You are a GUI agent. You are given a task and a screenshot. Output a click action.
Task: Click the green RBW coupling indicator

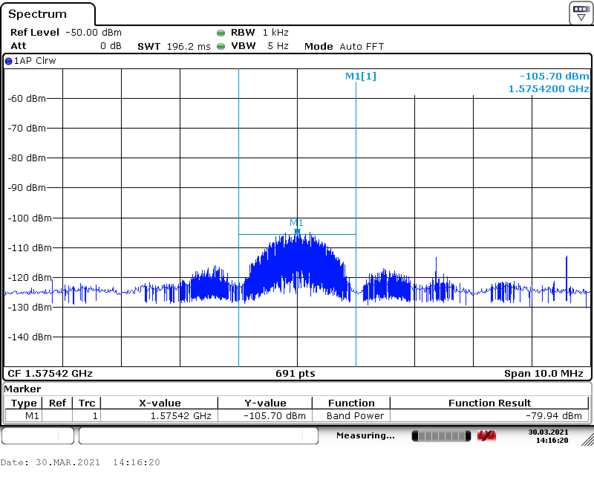[221, 33]
